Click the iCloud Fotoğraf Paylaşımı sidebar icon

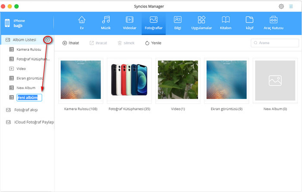[8, 122]
